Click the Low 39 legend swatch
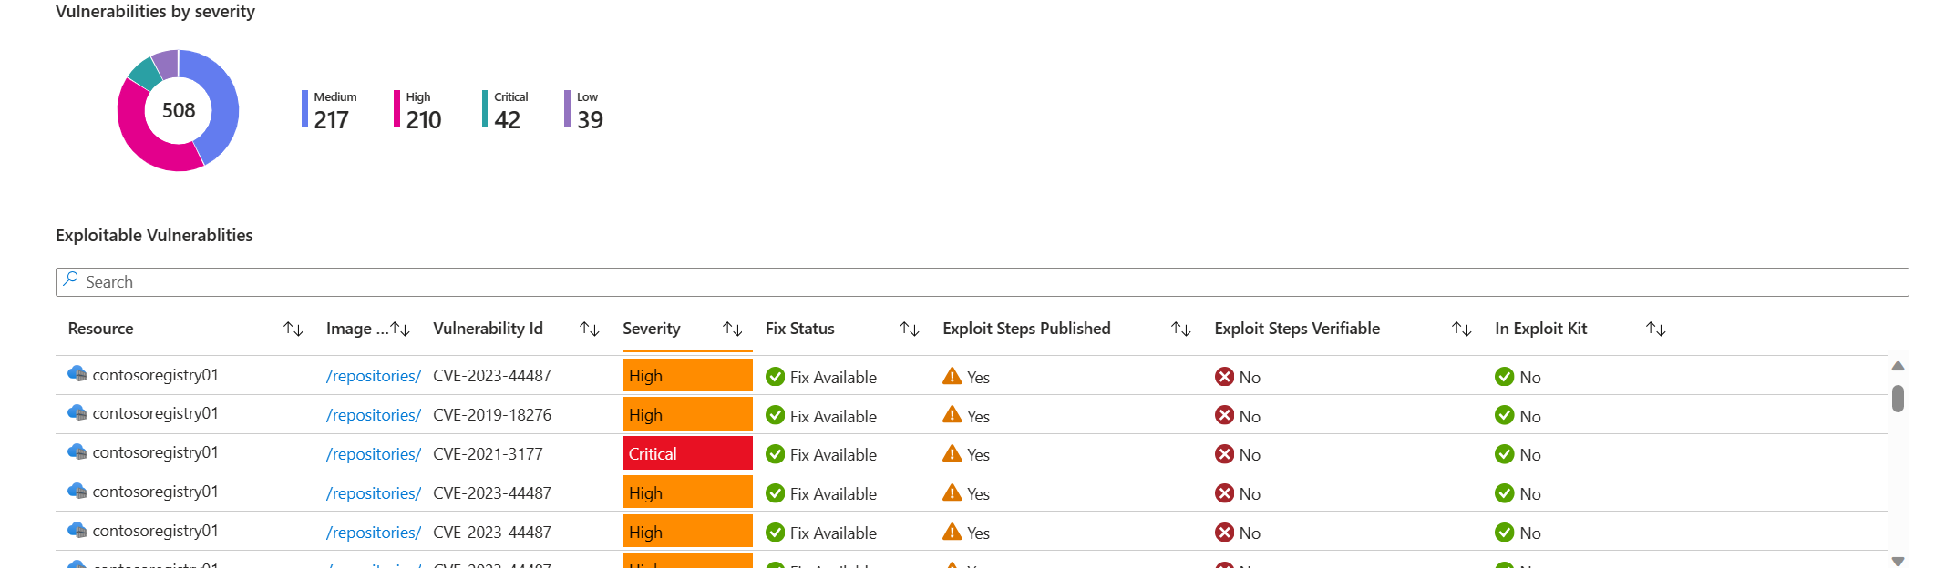 click(x=567, y=108)
